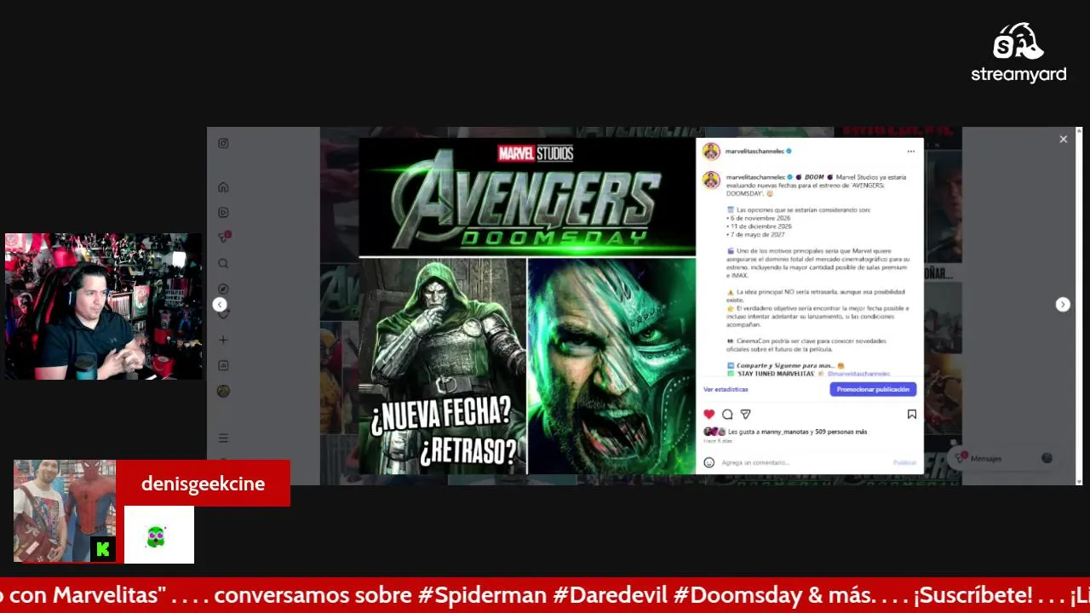Open the Reels icon in Instagram's sidebar
Screen dimensions: 1090x613
(223, 213)
